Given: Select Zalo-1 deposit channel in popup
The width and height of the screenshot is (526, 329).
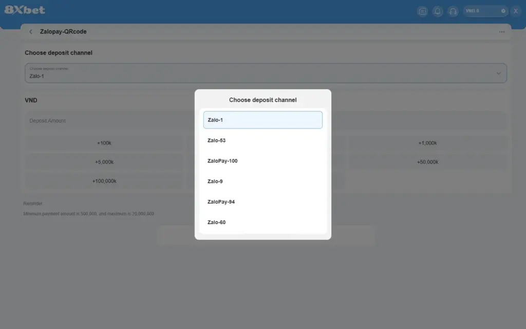Looking at the screenshot, I should coord(262,120).
